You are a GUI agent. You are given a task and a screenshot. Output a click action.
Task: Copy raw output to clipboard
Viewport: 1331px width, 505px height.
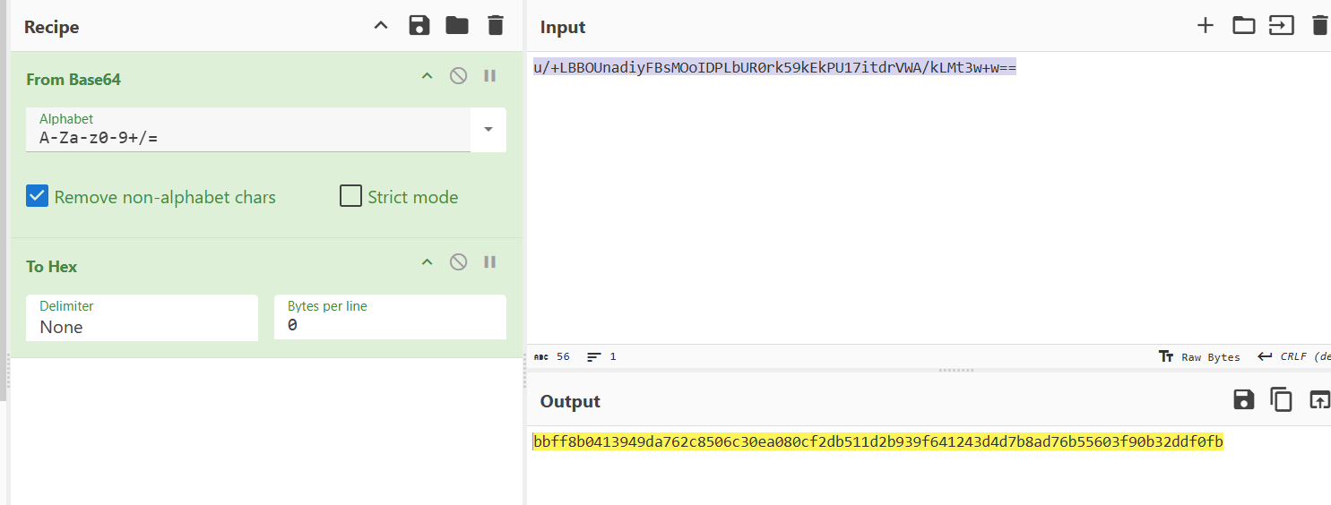tap(1282, 400)
